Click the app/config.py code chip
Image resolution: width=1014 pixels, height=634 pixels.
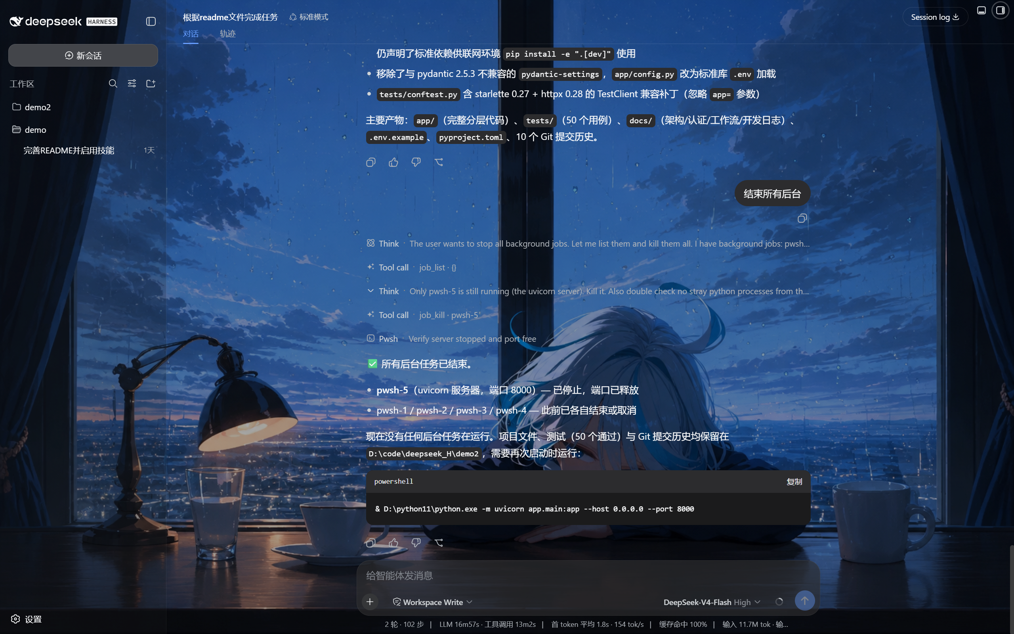coord(644,74)
